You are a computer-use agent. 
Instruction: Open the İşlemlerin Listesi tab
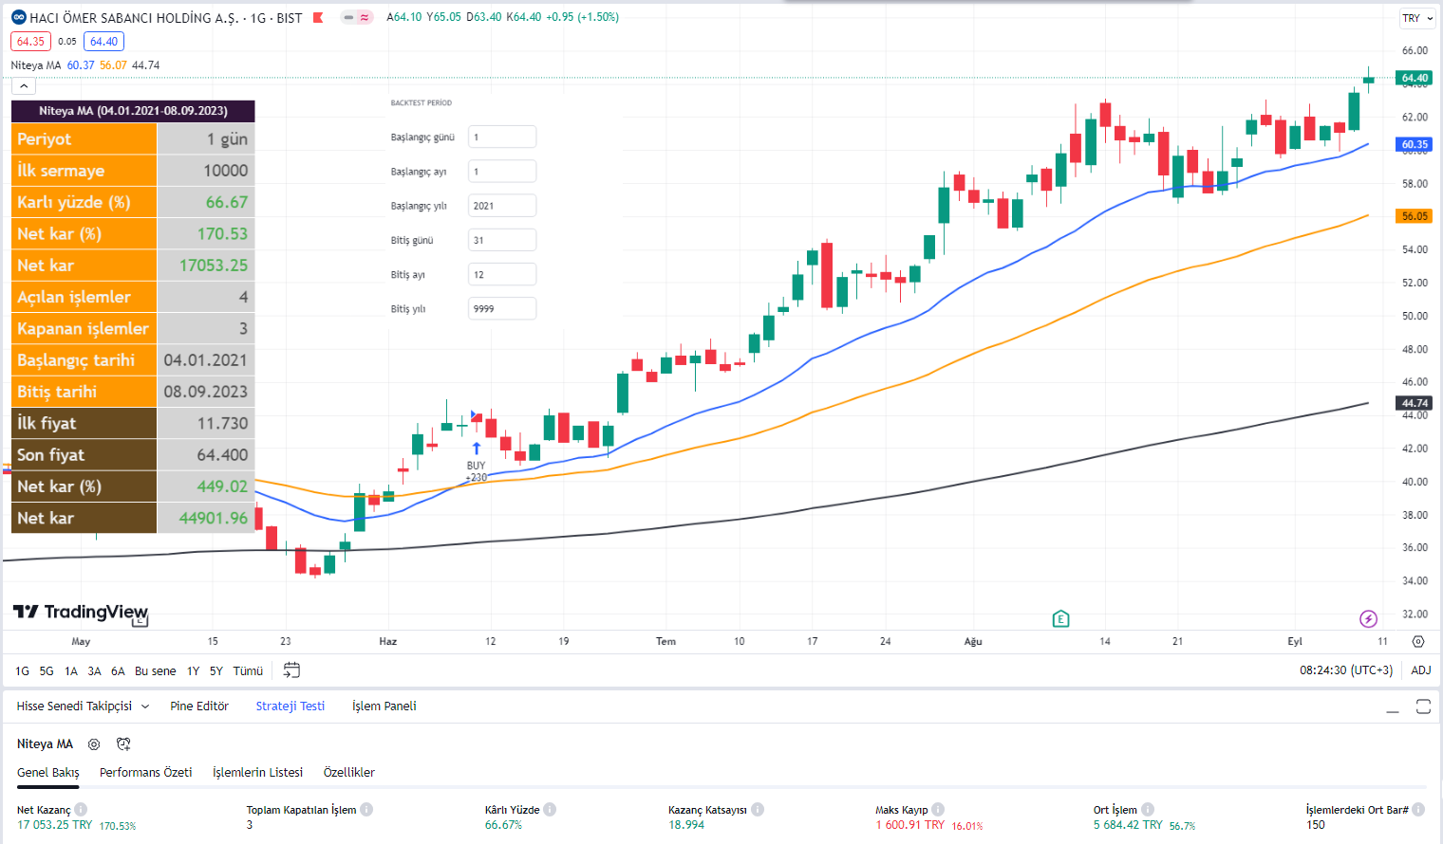257,773
